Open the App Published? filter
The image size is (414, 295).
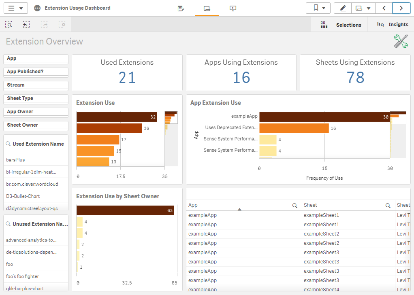tap(36, 72)
